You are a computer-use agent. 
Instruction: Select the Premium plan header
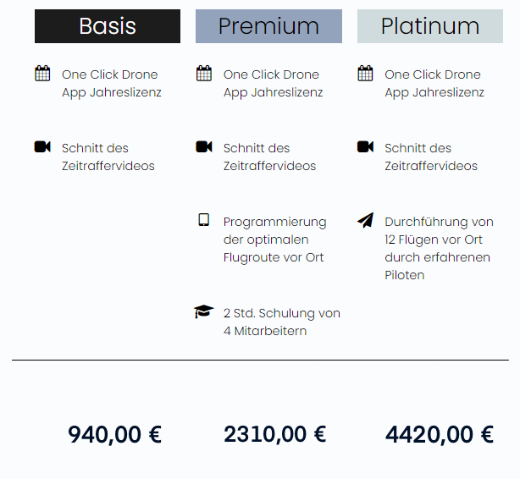268,26
